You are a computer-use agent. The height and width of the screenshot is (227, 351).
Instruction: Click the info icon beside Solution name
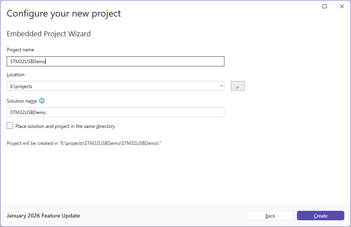click(x=42, y=101)
